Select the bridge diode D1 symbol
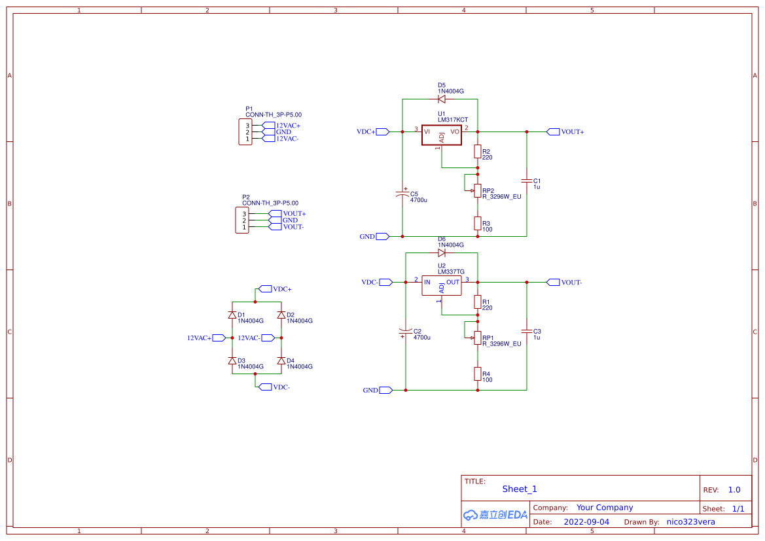 (233, 315)
